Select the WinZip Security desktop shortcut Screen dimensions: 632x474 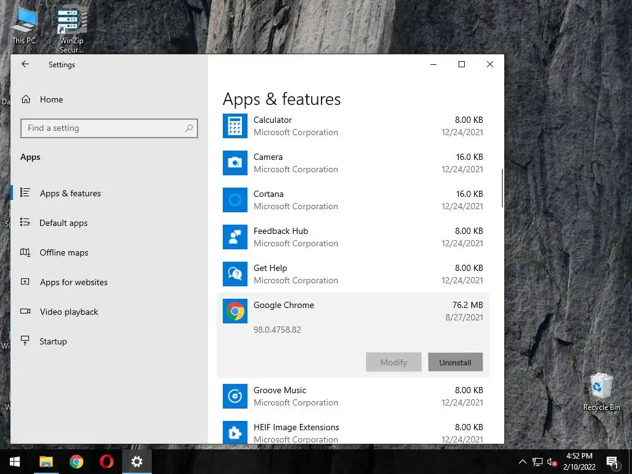point(72,29)
